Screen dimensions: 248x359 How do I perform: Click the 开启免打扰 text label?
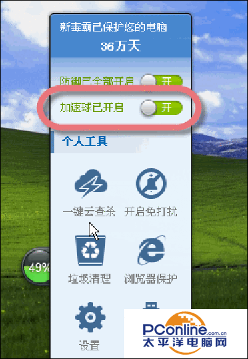(151, 212)
